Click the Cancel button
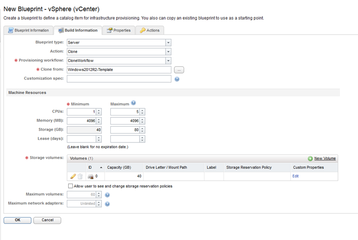The width and height of the screenshot is (358, 240). [x=47, y=220]
